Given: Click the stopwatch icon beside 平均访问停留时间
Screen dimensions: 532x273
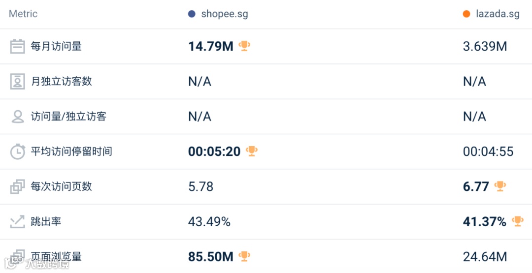Looking at the screenshot, I should (x=18, y=152).
